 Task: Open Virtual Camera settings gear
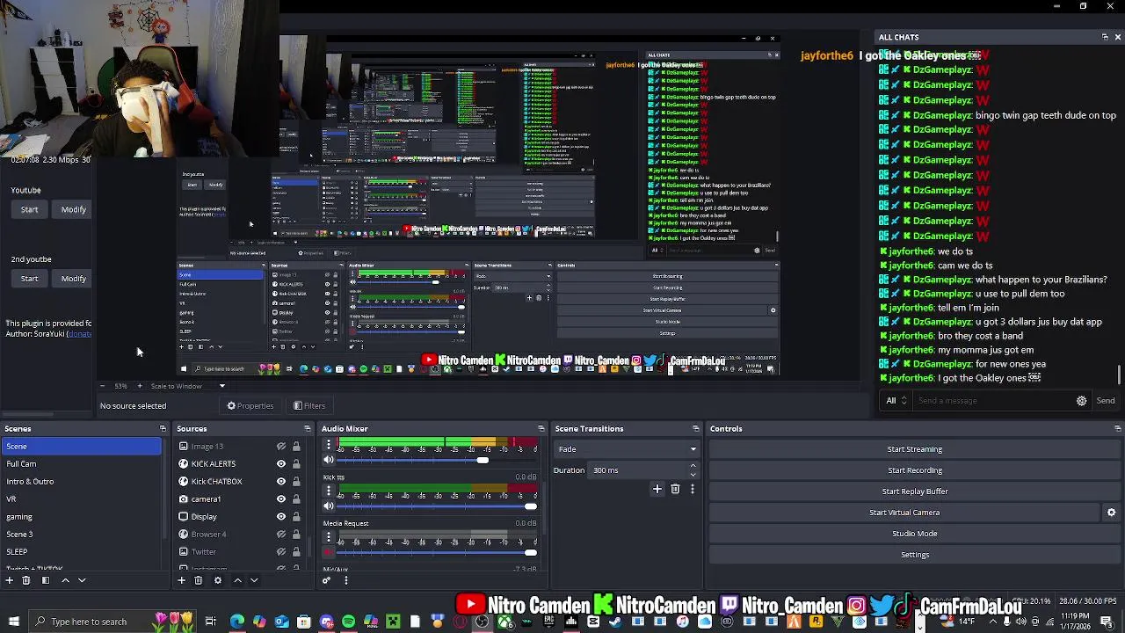pyautogui.click(x=1111, y=513)
